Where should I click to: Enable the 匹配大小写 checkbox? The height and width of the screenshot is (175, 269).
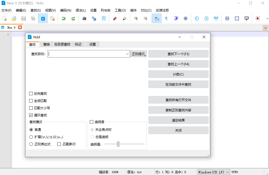pyautogui.click(x=31, y=108)
